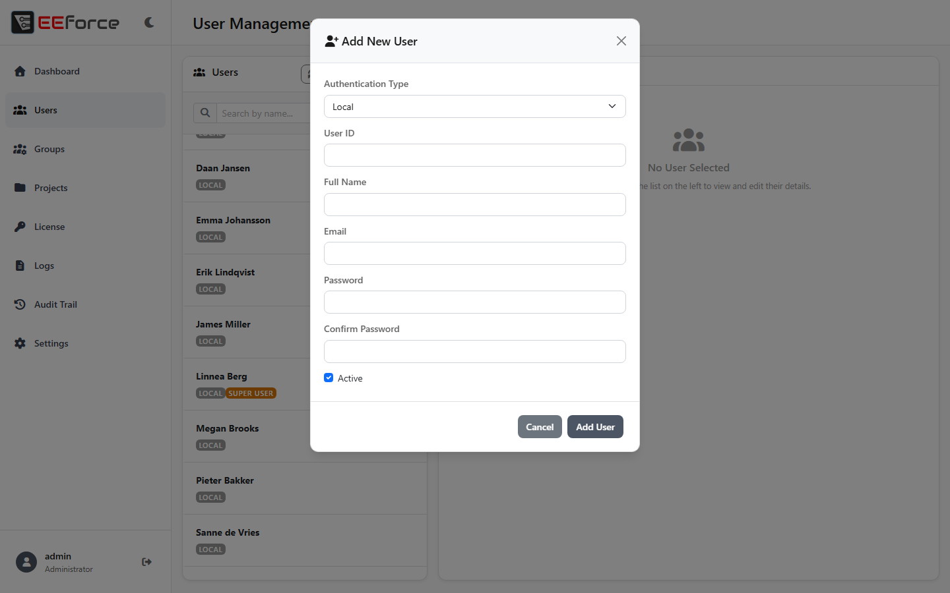The image size is (950, 593).
Task: Uncheck the Active checkbox
Action: tap(329, 378)
